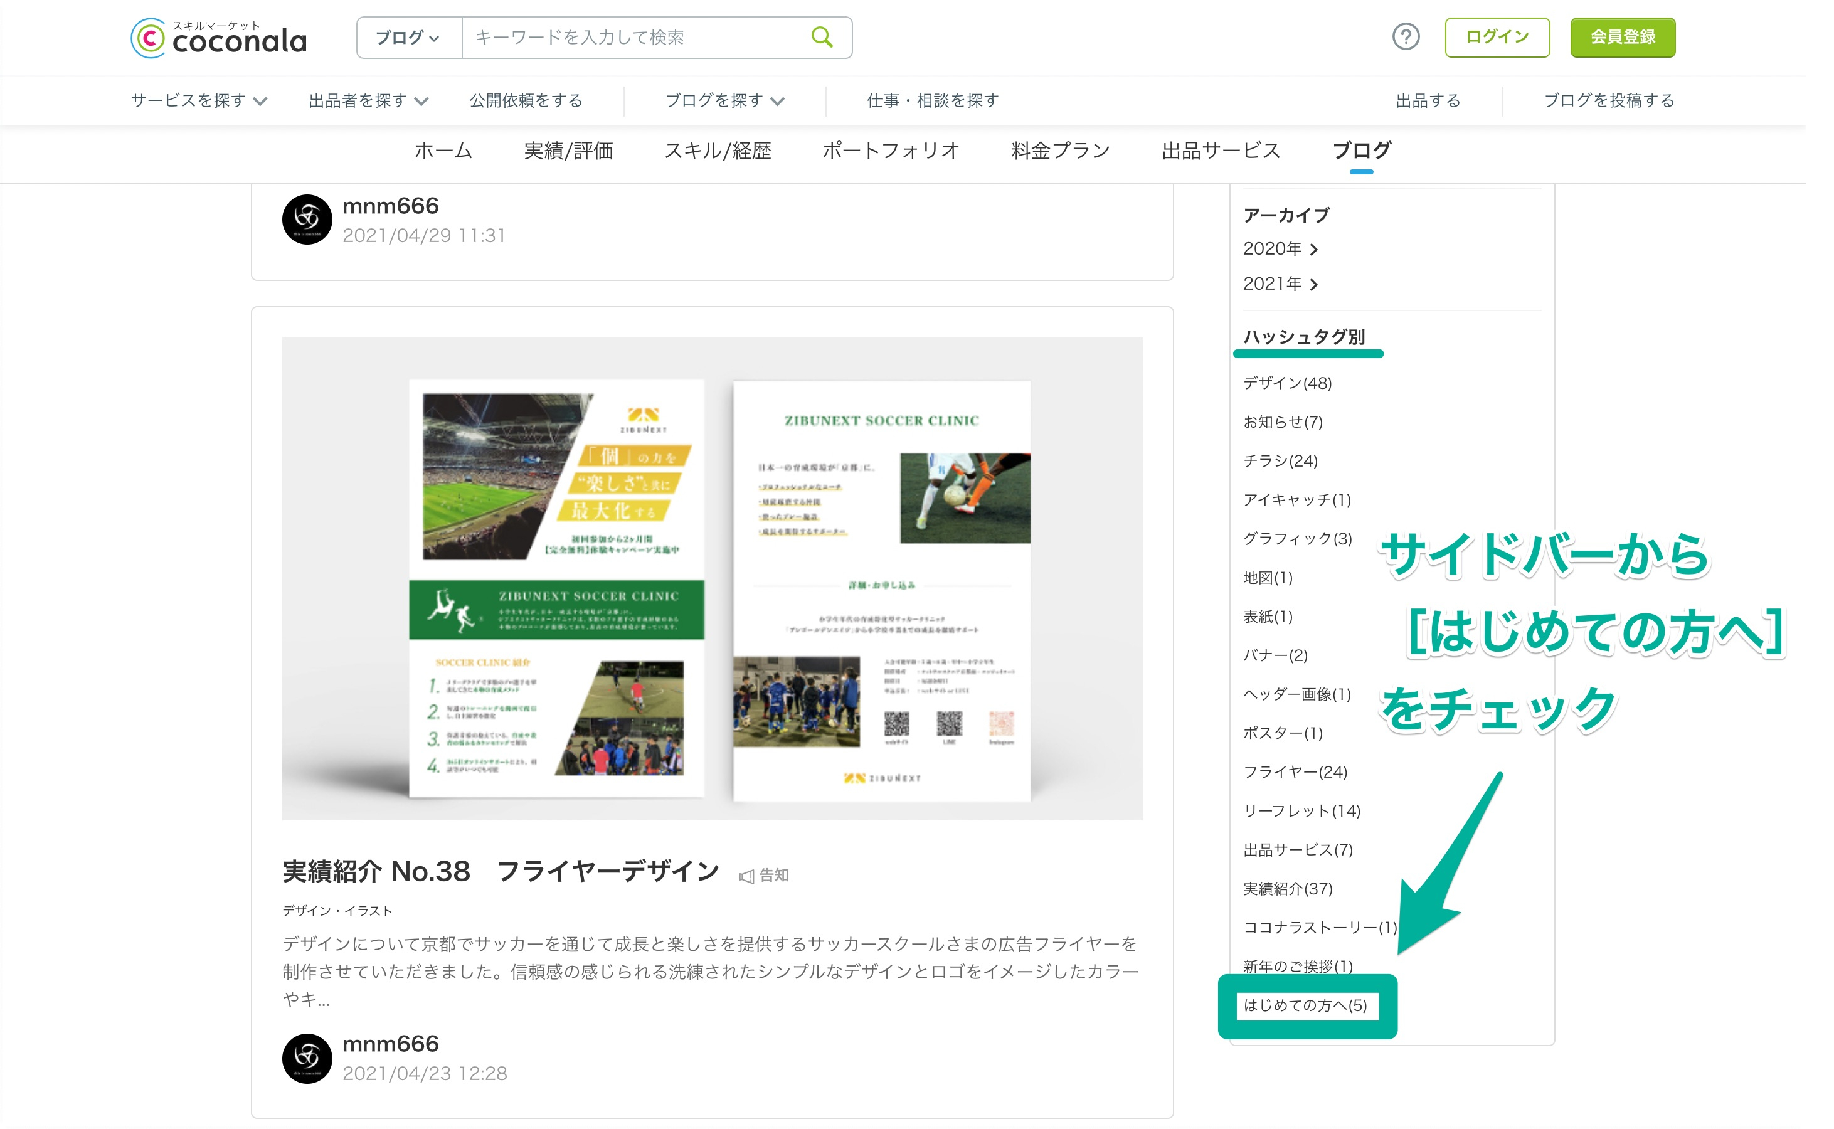
Task: Expand the 2021年 archive
Action: 1280,284
